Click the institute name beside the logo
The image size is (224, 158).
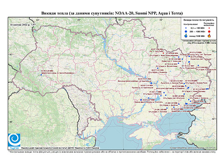tap(60, 148)
